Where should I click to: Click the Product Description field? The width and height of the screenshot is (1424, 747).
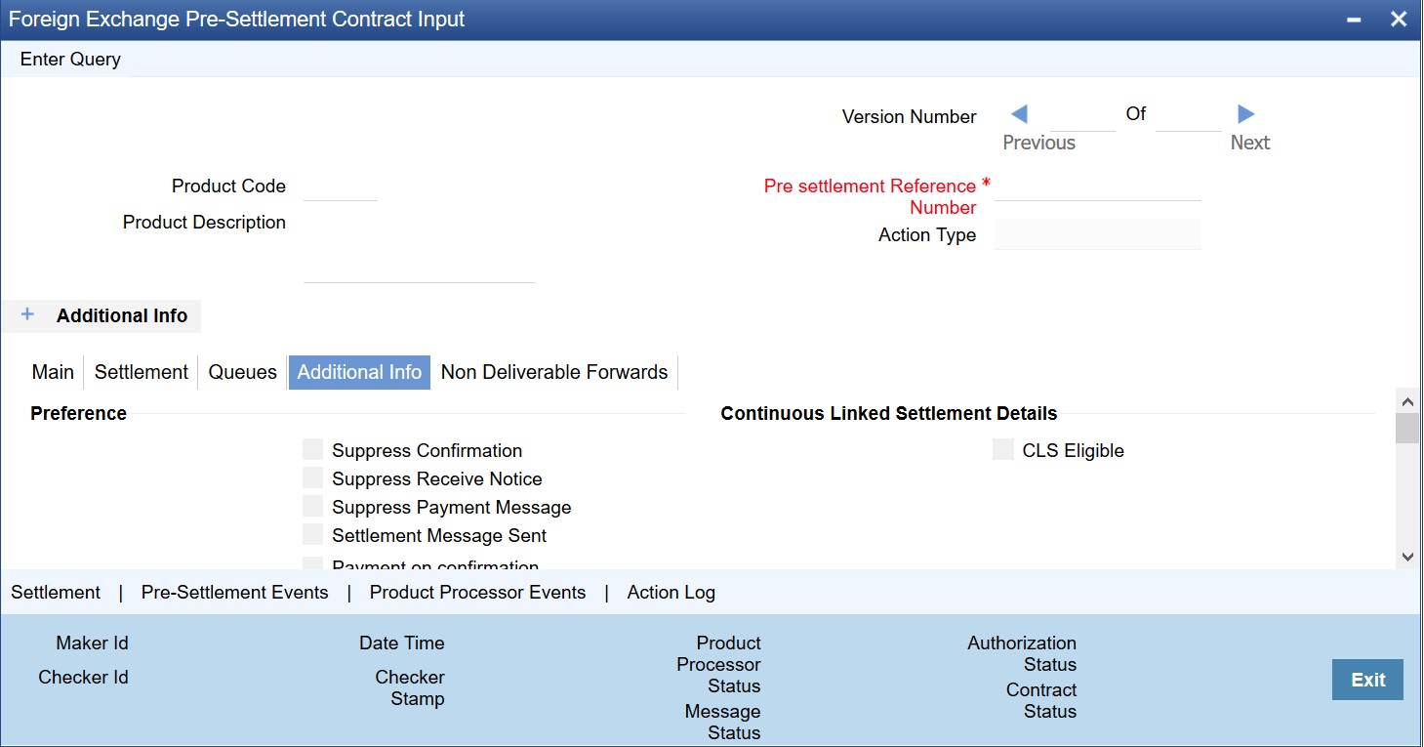point(420,246)
